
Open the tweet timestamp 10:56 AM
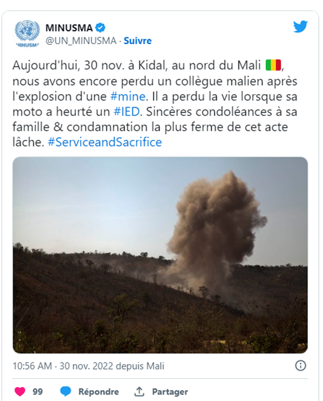[x=32, y=366]
